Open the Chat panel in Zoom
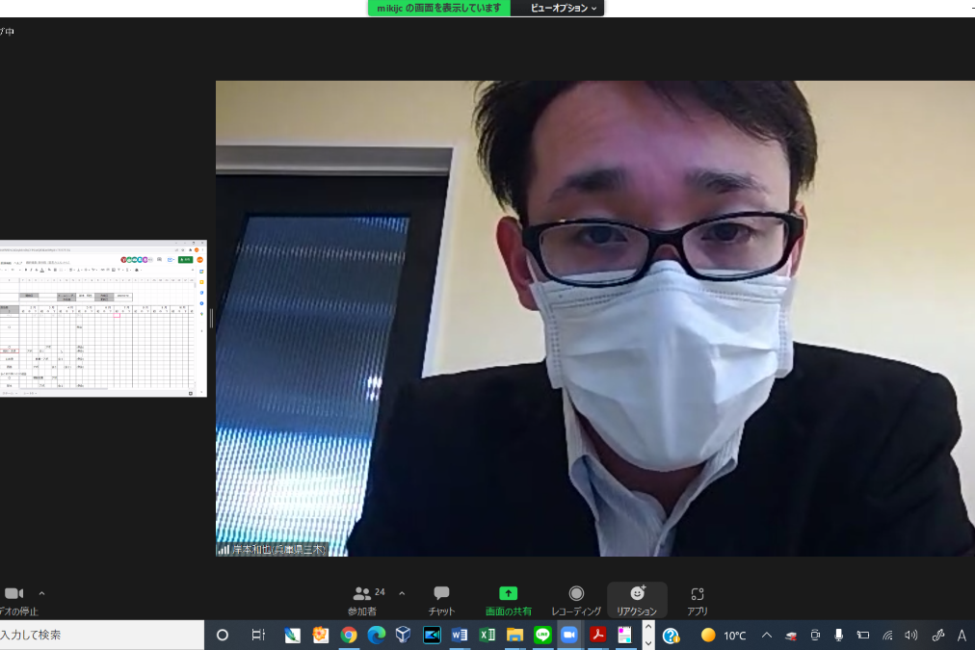 (441, 599)
